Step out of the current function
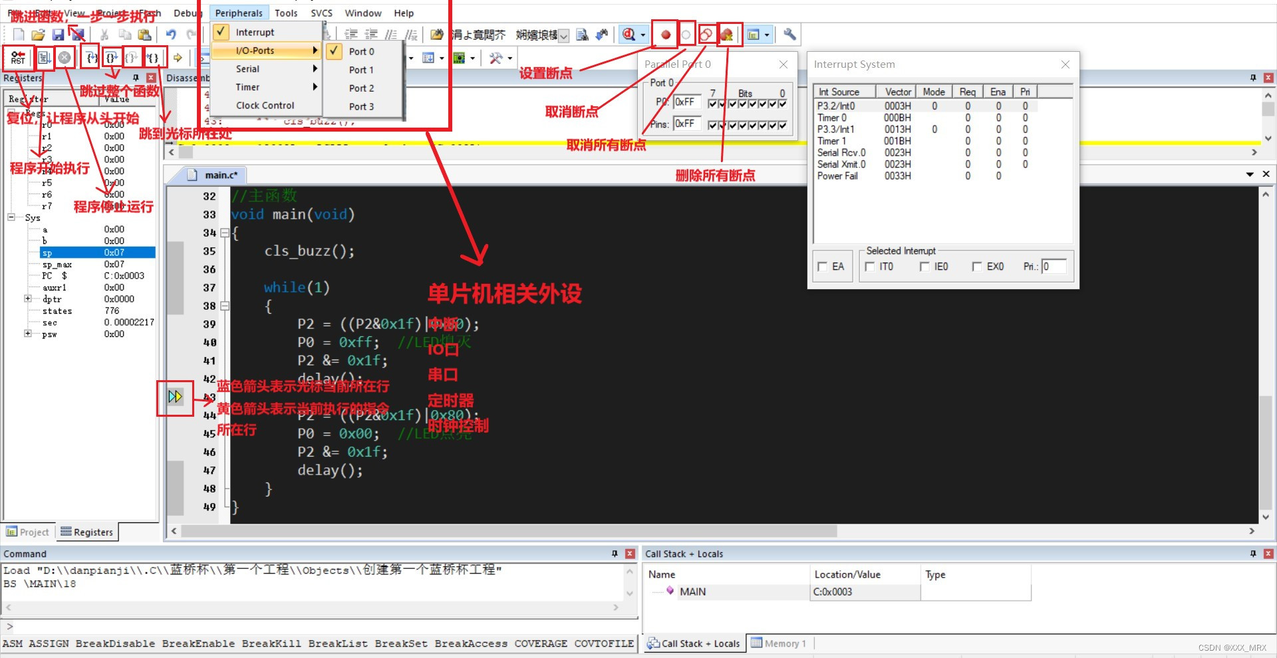Viewport: 1277px width, 658px height. [x=132, y=58]
